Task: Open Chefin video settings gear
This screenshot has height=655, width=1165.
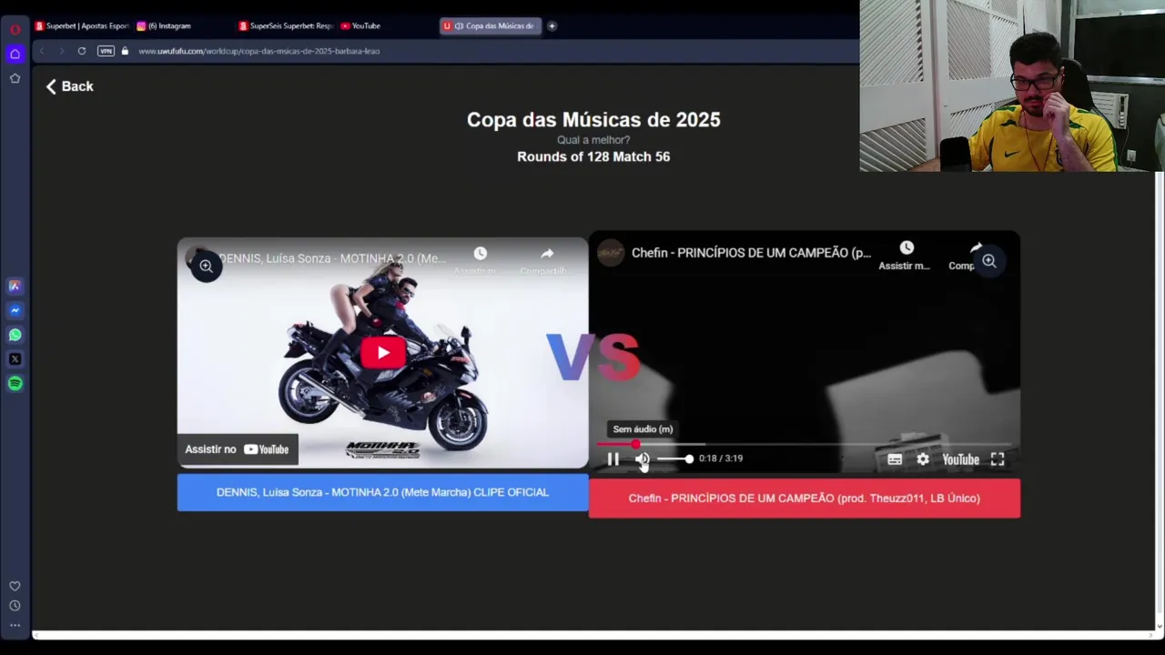Action: (923, 459)
